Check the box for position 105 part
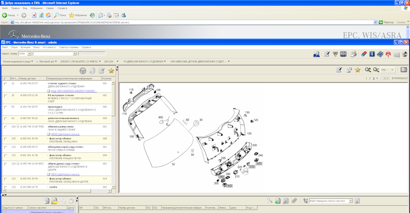Viewport: 410px width, 213px height. [5, 139]
